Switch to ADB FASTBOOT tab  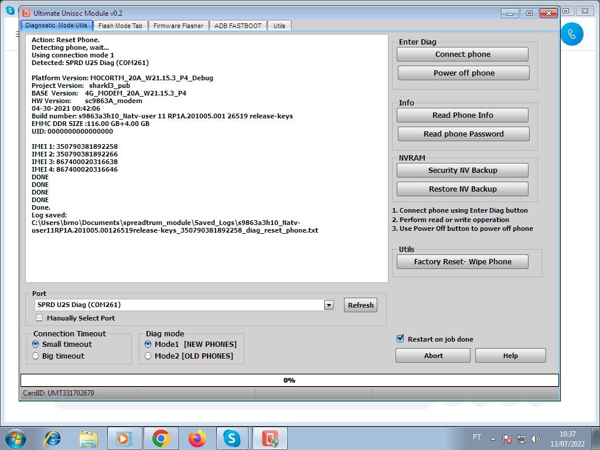pos(238,26)
